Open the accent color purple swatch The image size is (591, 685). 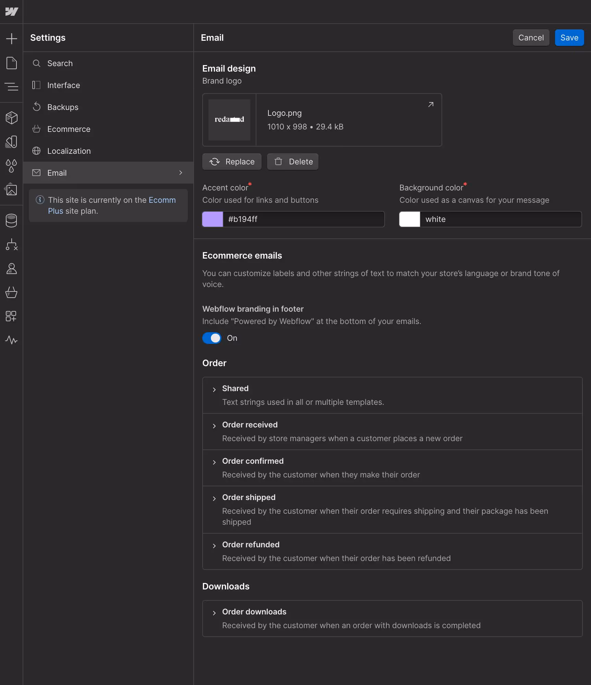(213, 219)
